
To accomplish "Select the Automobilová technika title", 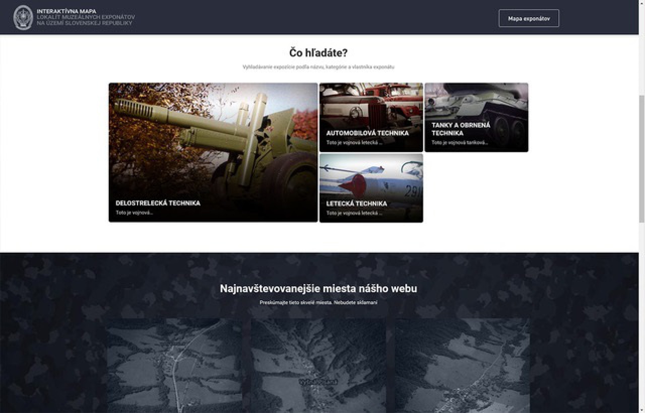I will [367, 133].
